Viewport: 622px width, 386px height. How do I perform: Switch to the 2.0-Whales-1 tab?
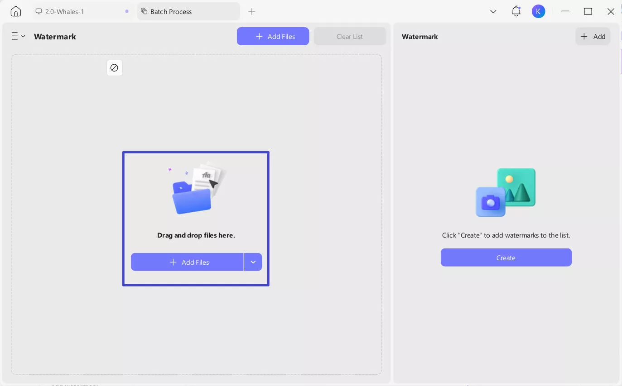point(65,11)
